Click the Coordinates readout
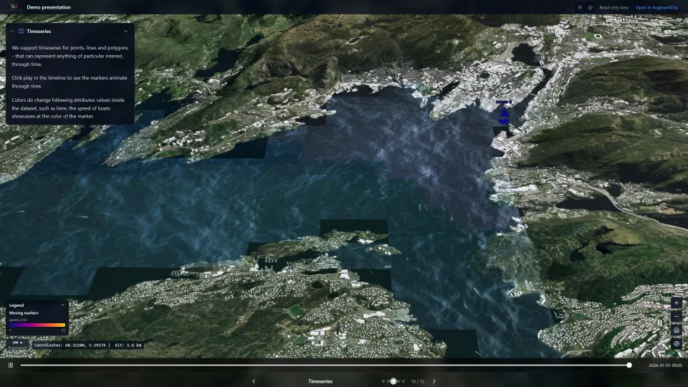This screenshot has width=688, height=387. click(x=70, y=345)
